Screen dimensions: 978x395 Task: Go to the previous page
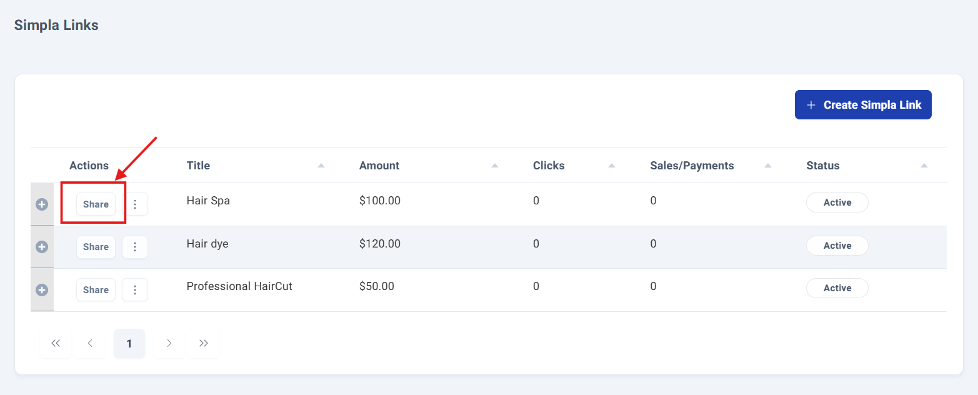click(x=91, y=343)
